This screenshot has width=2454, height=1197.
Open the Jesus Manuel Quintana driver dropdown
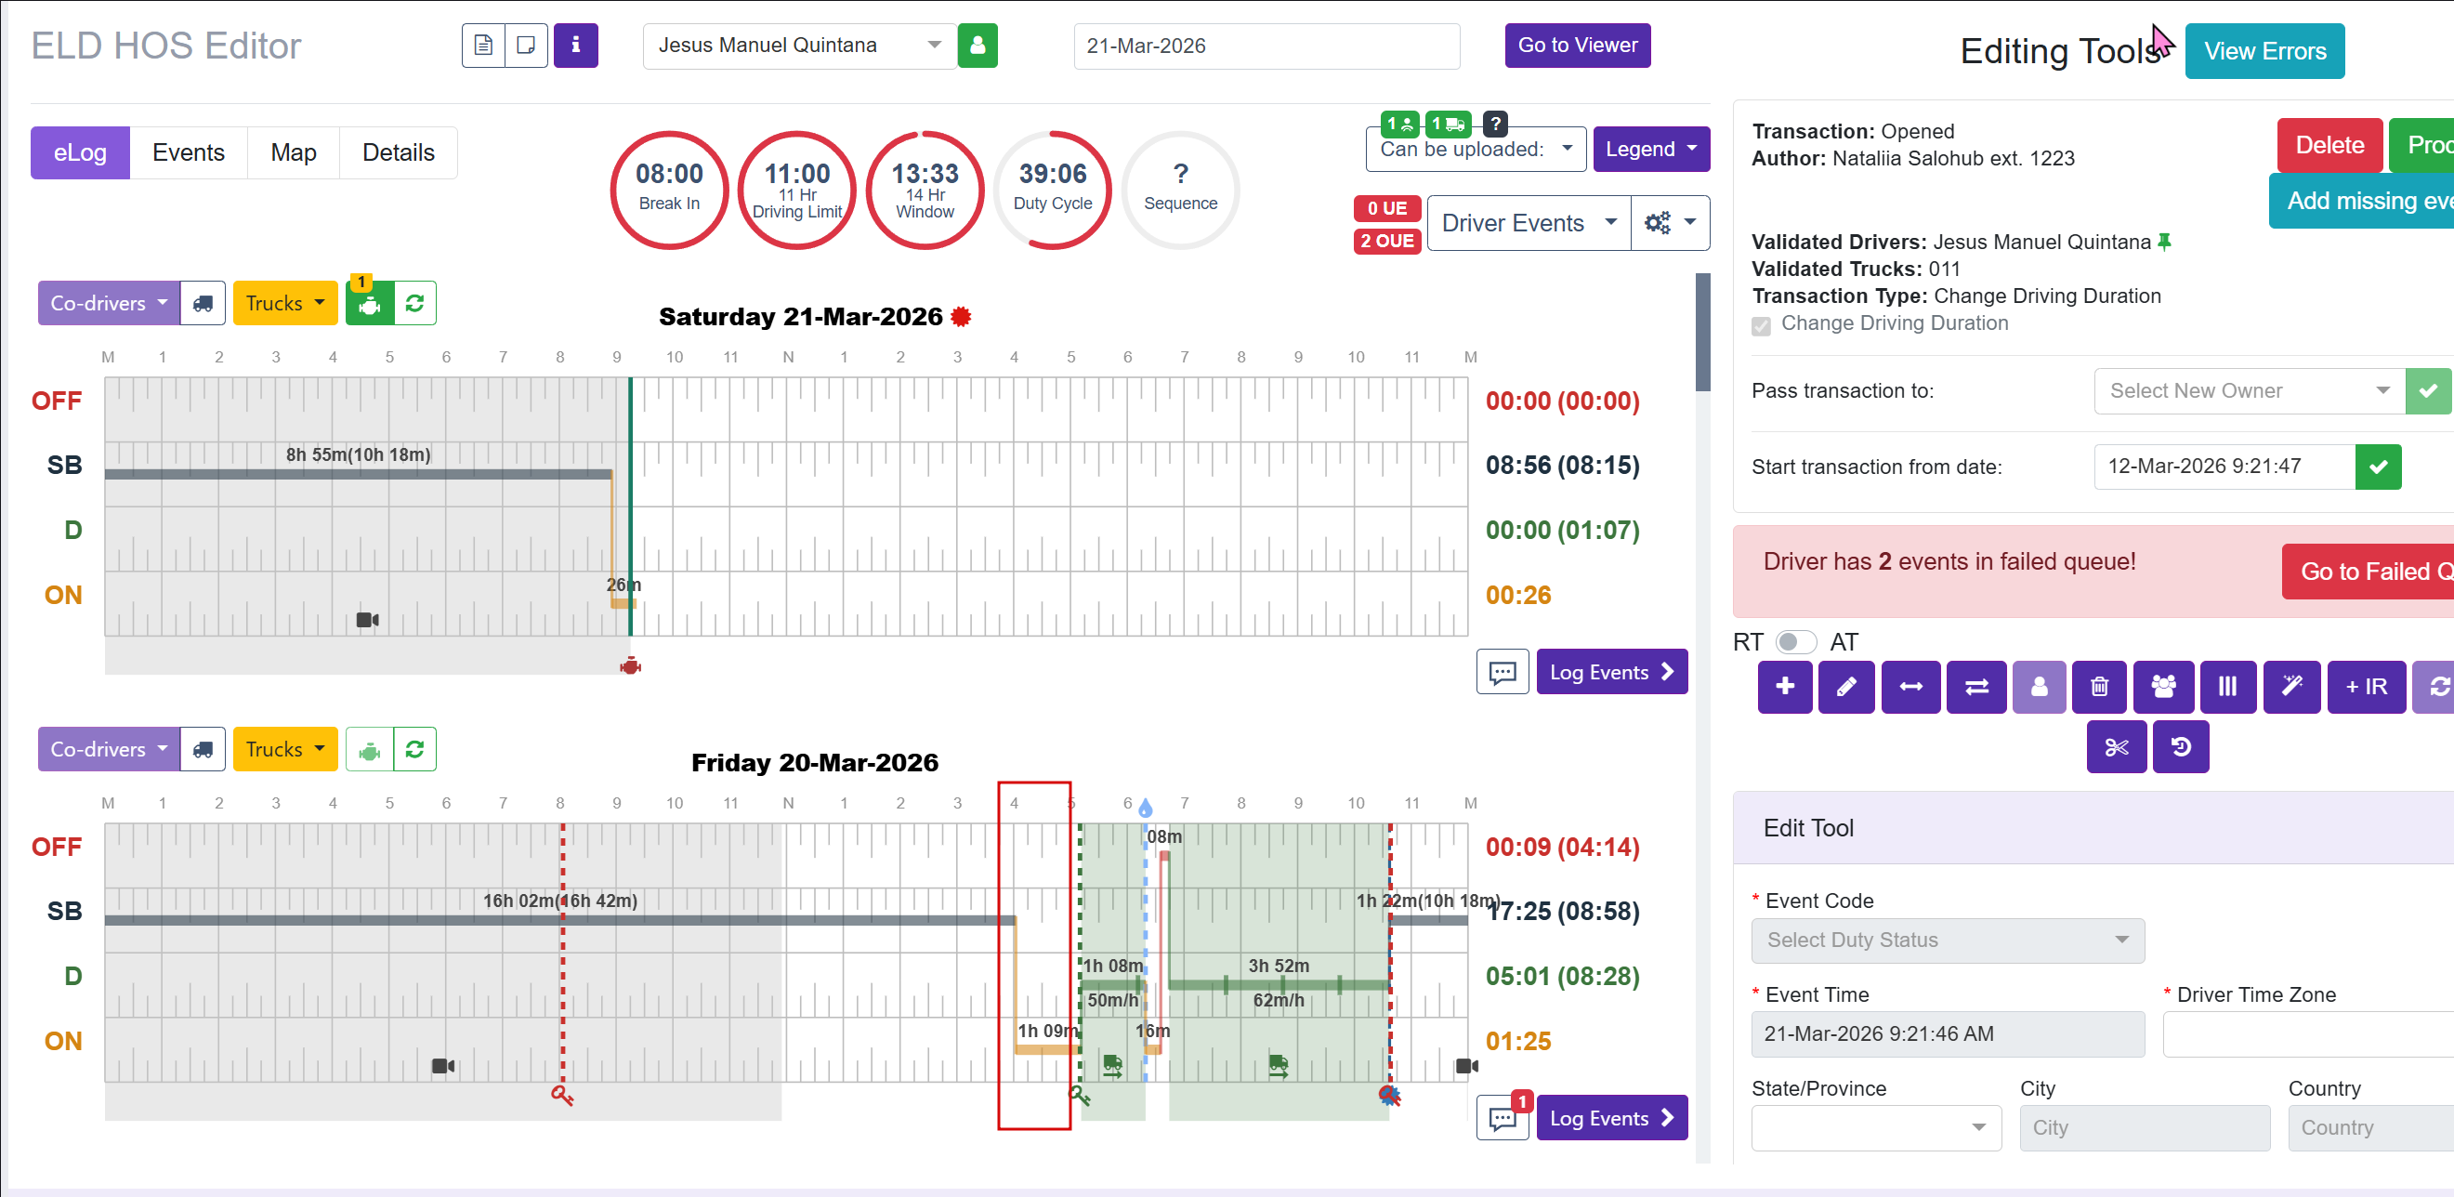pyautogui.click(x=798, y=46)
